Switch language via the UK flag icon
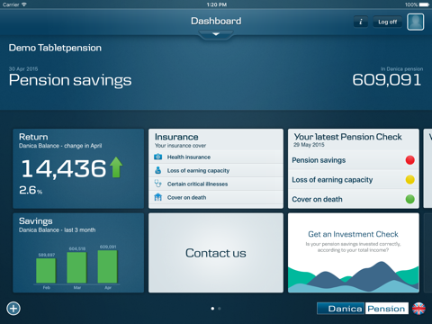Viewport: 432px width, 324px height. point(418,309)
